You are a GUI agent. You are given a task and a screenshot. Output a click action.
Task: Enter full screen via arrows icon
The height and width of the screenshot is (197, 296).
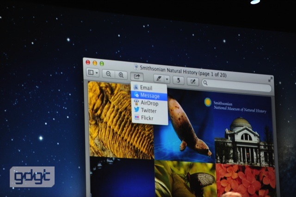click(x=270, y=79)
